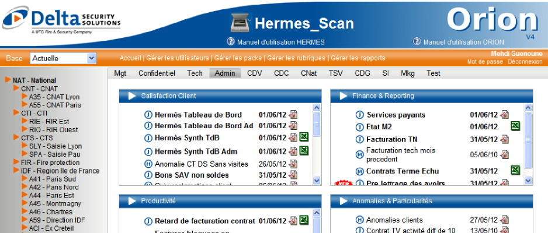Select A59 - Direction IDF in tree
This screenshot has width=548, height=233.
click(x=57, y=220)
